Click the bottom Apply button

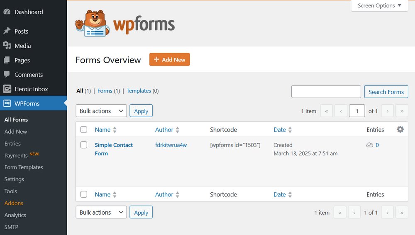click(141, 212)
